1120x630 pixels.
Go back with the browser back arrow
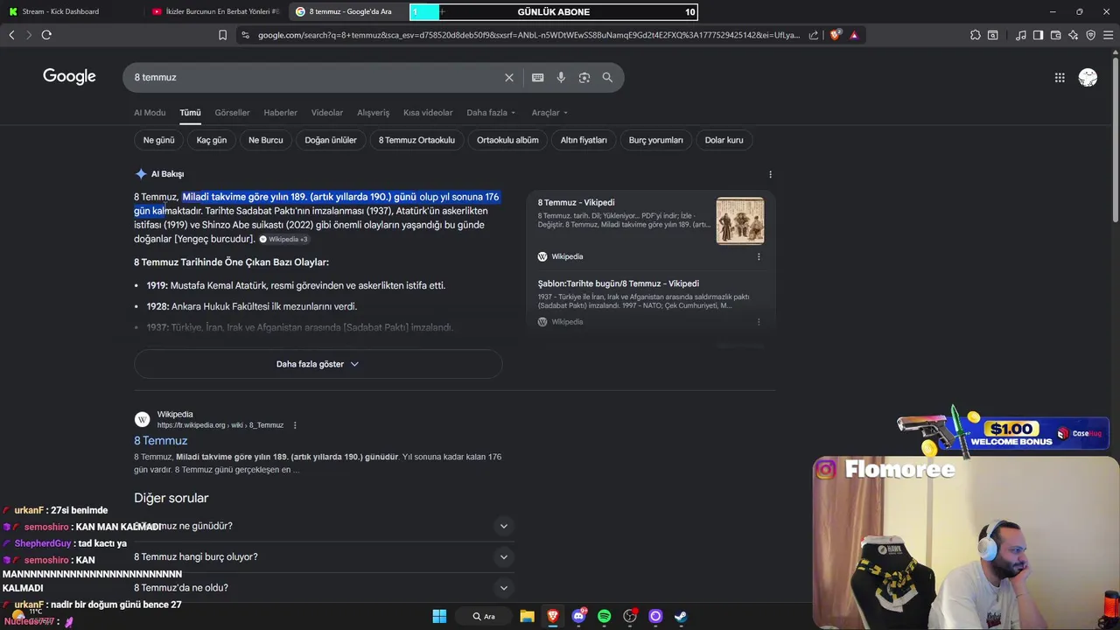coord(11,35)
